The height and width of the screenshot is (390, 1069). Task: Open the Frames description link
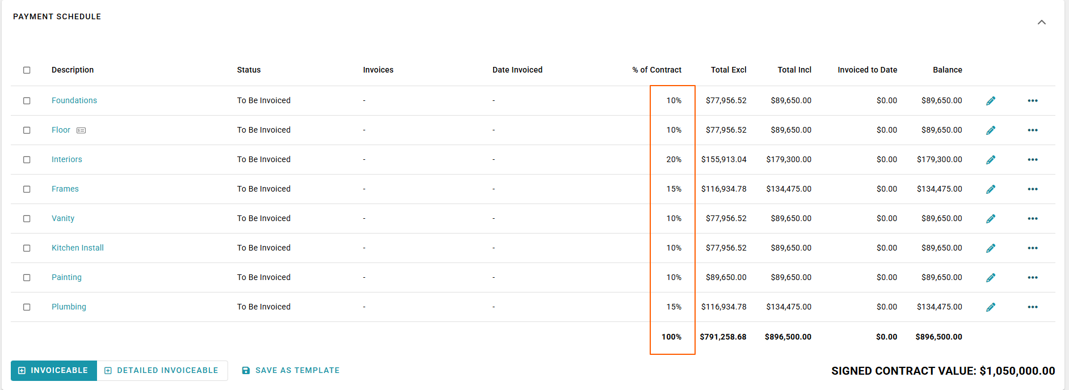[x=65, y=189]
